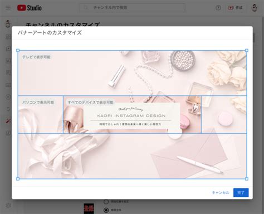Screen dimensions: 264x214
Task: Open the Monetization dollar sidebar icon
Action: 8,109
